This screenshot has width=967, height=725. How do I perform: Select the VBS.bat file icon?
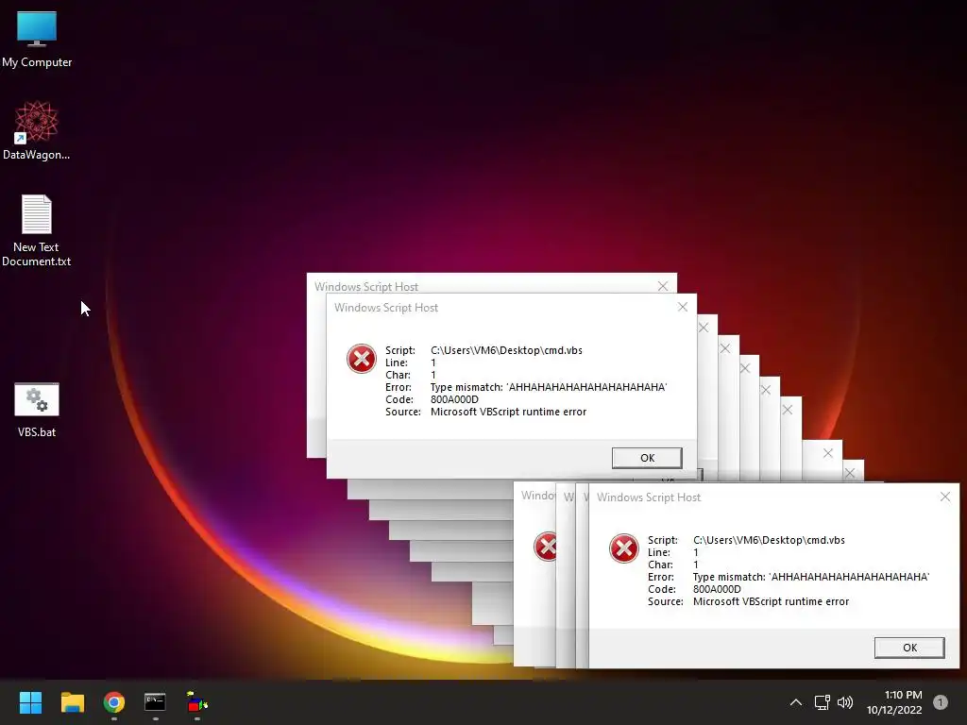pyautogui.click(x=37, y=410)
